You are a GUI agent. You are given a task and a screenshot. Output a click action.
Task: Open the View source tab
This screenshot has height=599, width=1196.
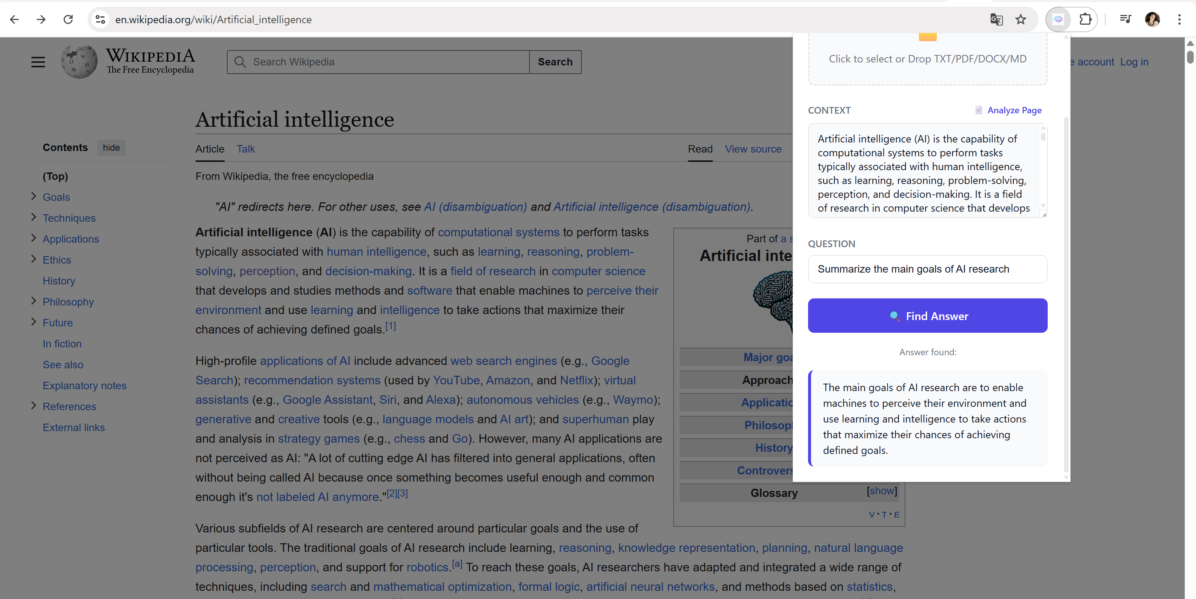click(x=753, y=148)
